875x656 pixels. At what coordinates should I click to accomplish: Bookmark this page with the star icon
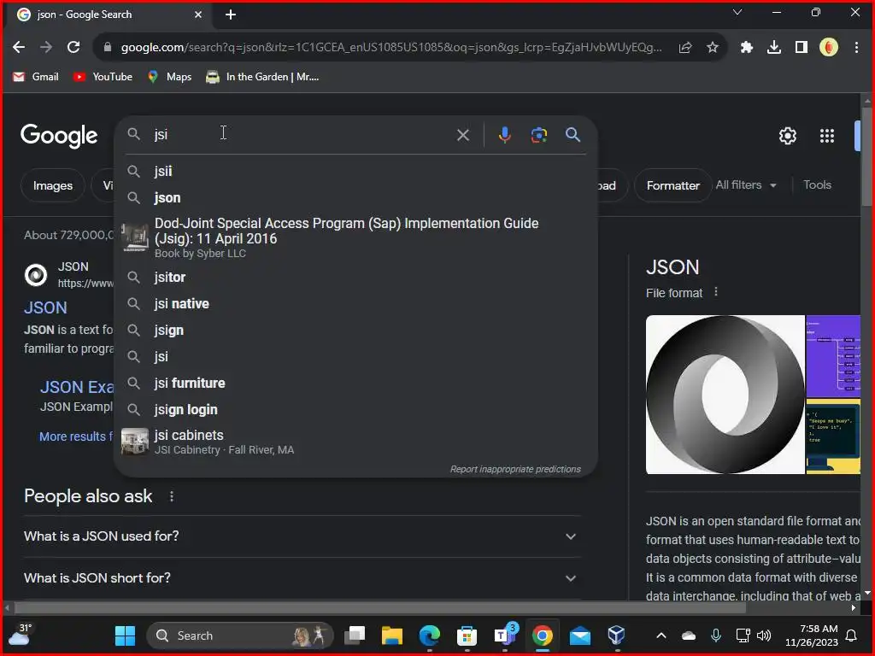[x=713, y=48]
